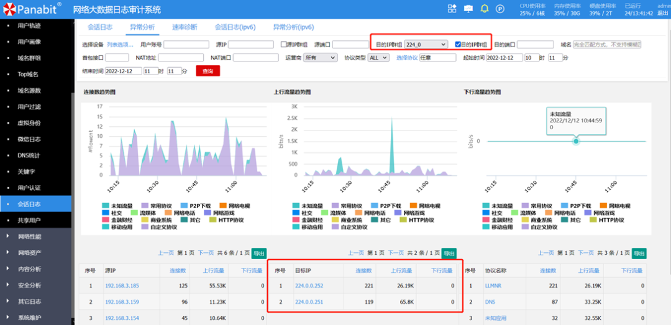Export the 协议名称 table with 导出

click(x=639, y=253)
